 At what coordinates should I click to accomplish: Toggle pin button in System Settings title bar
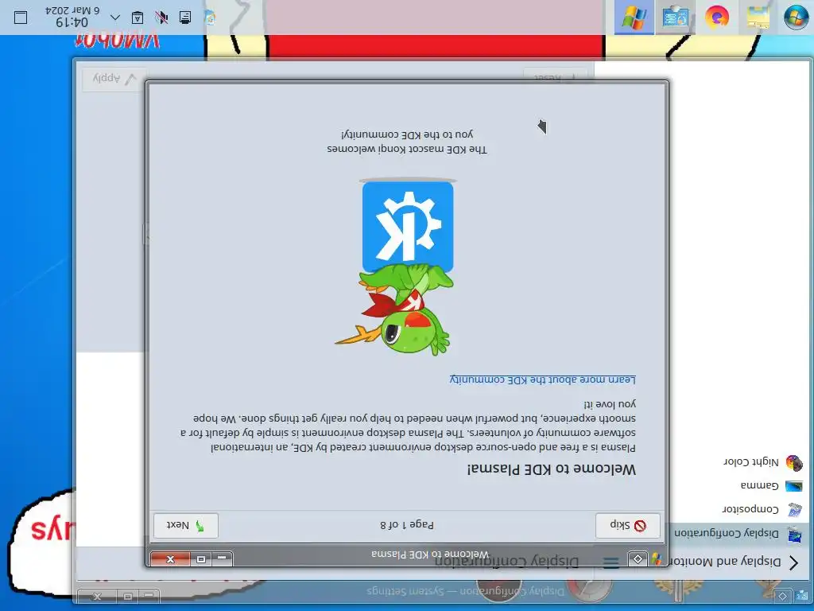click(783, 596)
